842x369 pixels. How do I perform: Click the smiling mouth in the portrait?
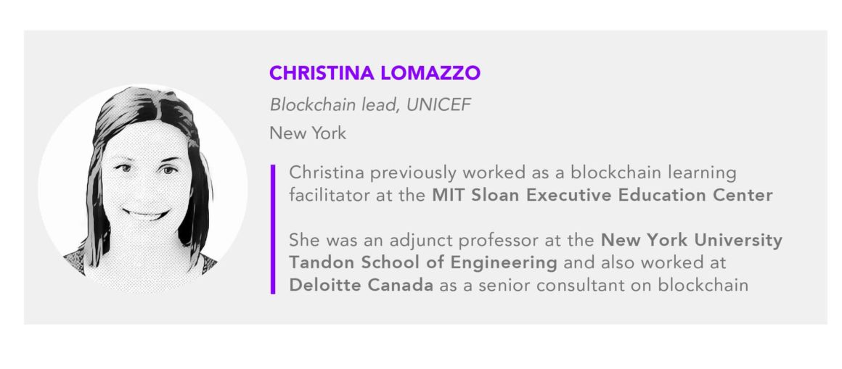click(x=145, y=214)
